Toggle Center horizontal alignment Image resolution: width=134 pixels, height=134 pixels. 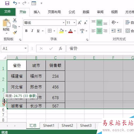[99, 31]
